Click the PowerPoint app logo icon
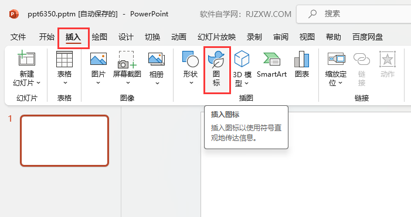This screenshot has height=217, width=411. [14, 14]
